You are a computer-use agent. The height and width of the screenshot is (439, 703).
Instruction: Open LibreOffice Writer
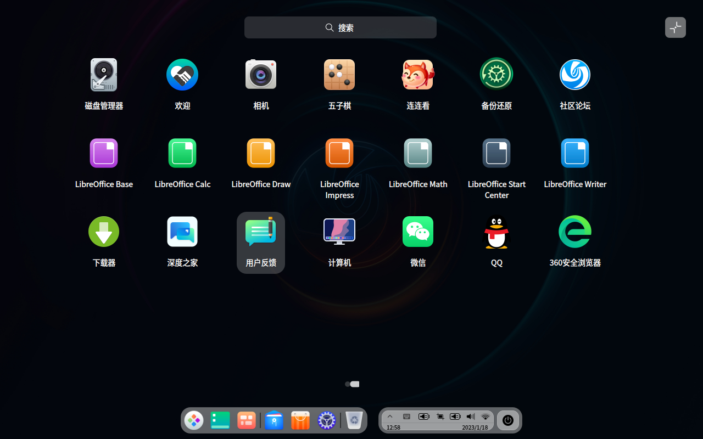(575, 153)
